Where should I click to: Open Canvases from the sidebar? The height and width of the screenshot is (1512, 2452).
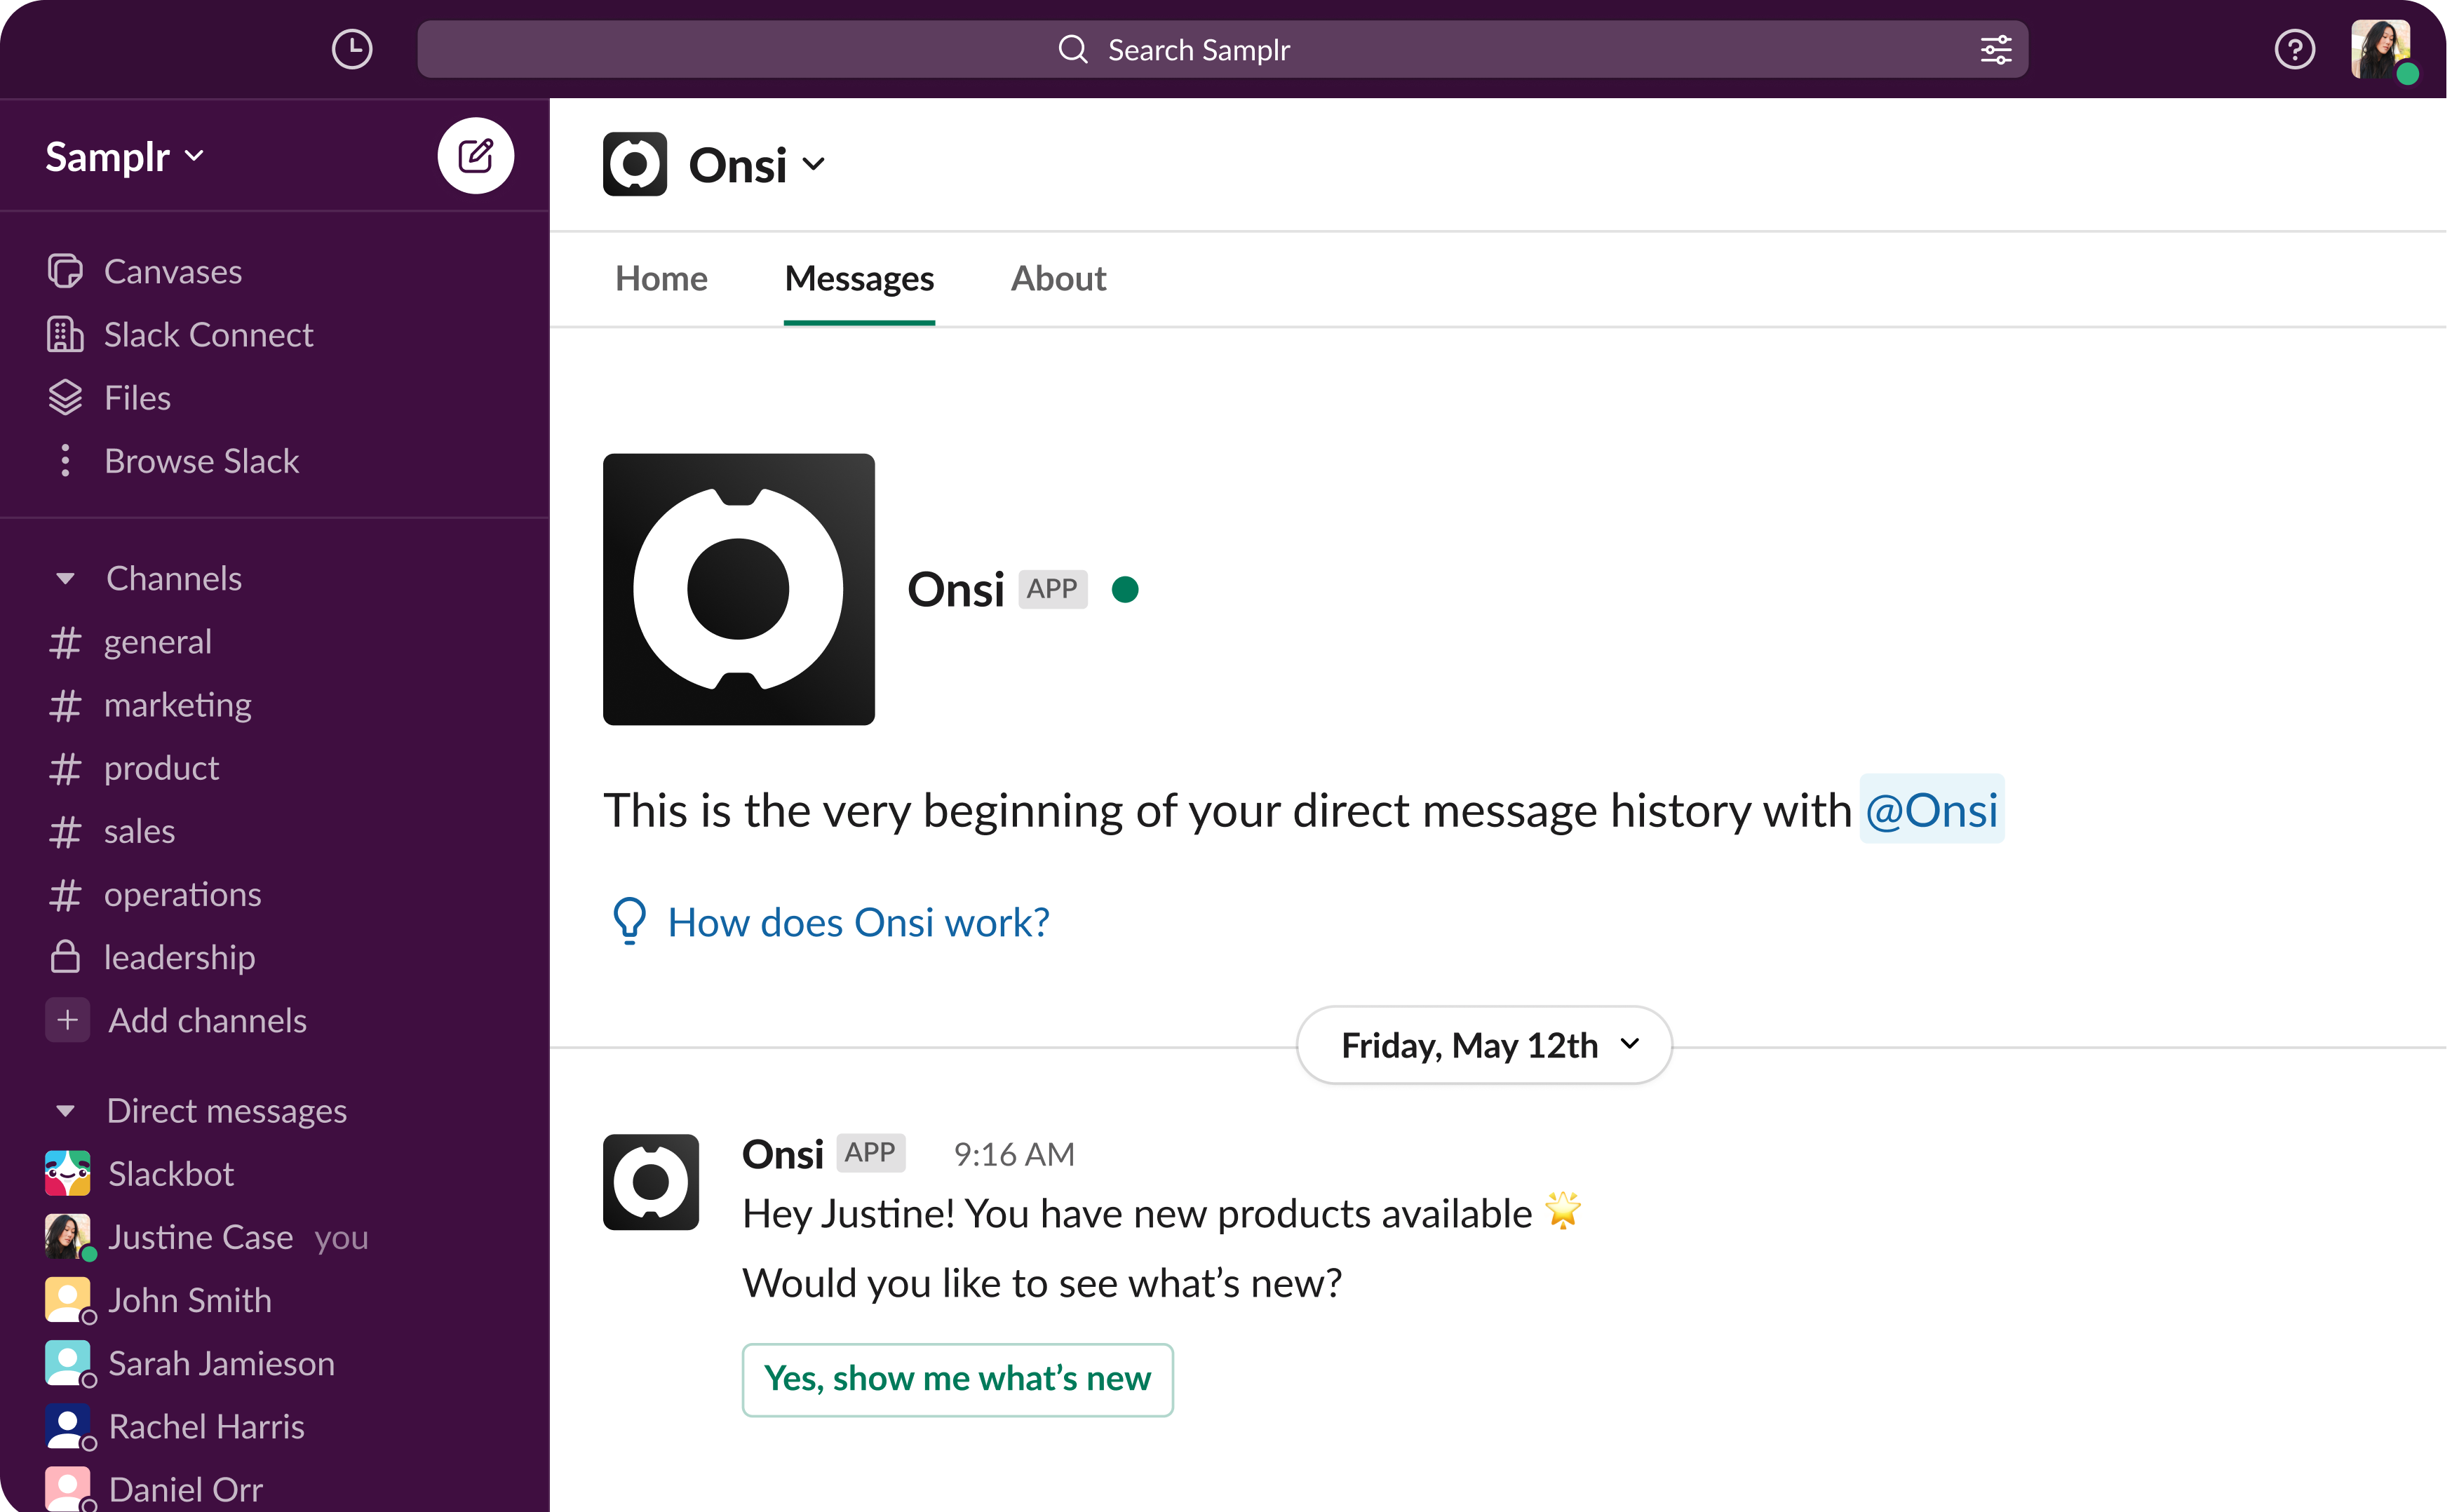[173, 271]
